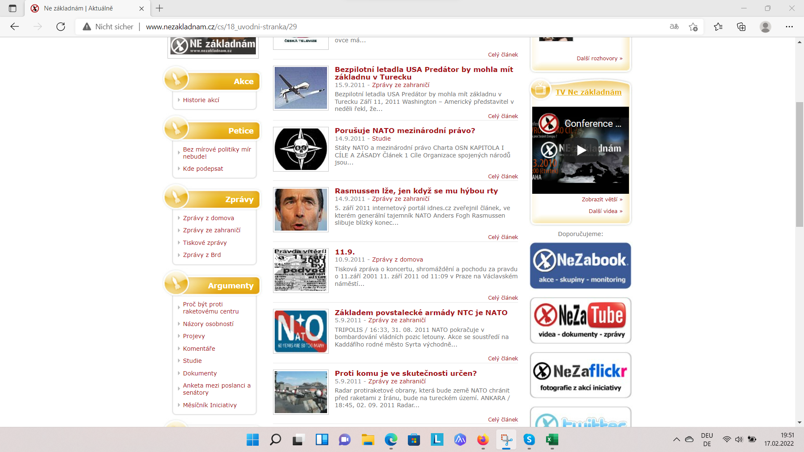The width and height of the screenshot is (804, 452).
Task: Open Zprávy z Brd link
Action: coord(202,255)
